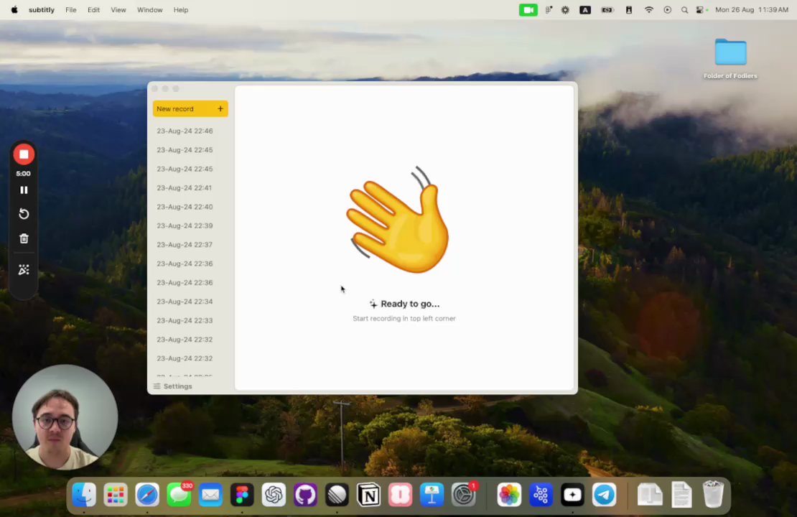Open Messages from the Dock
The width and height of the screenshot is (797, 517).
tap(179, 495)
